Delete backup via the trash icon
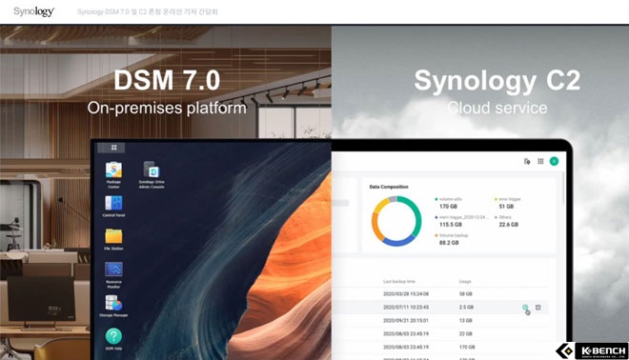629x360 pixels. (538, 308)
